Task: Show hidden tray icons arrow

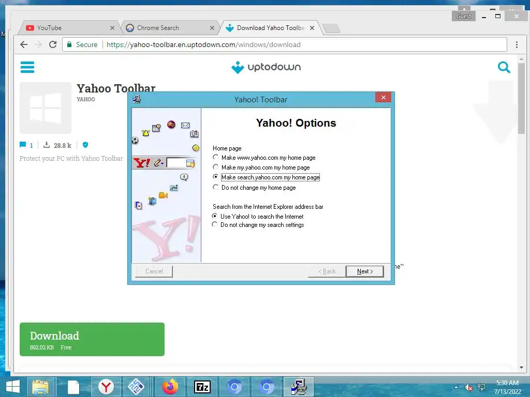Action: click(x=457, y=387)
